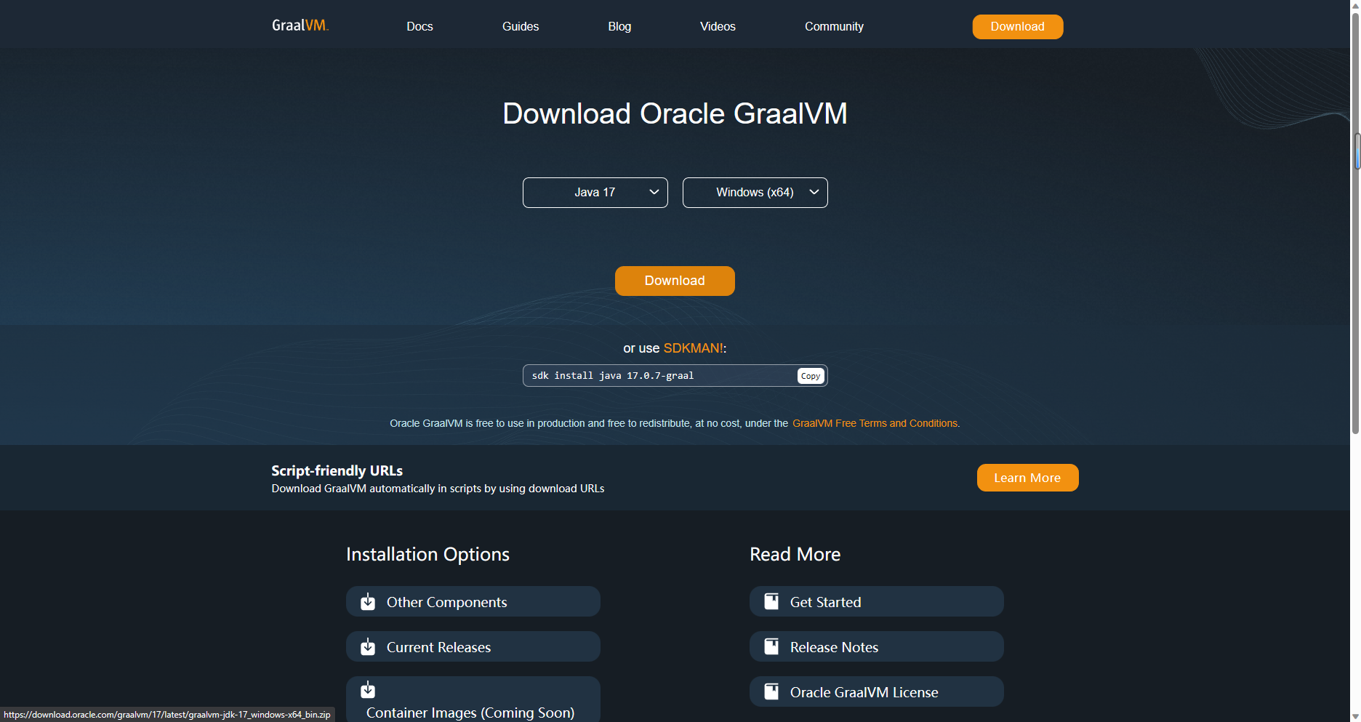Go to the Blog page
Image resolution: width=1361 pixels, height=722 pixels.
(x=619, y=26)
